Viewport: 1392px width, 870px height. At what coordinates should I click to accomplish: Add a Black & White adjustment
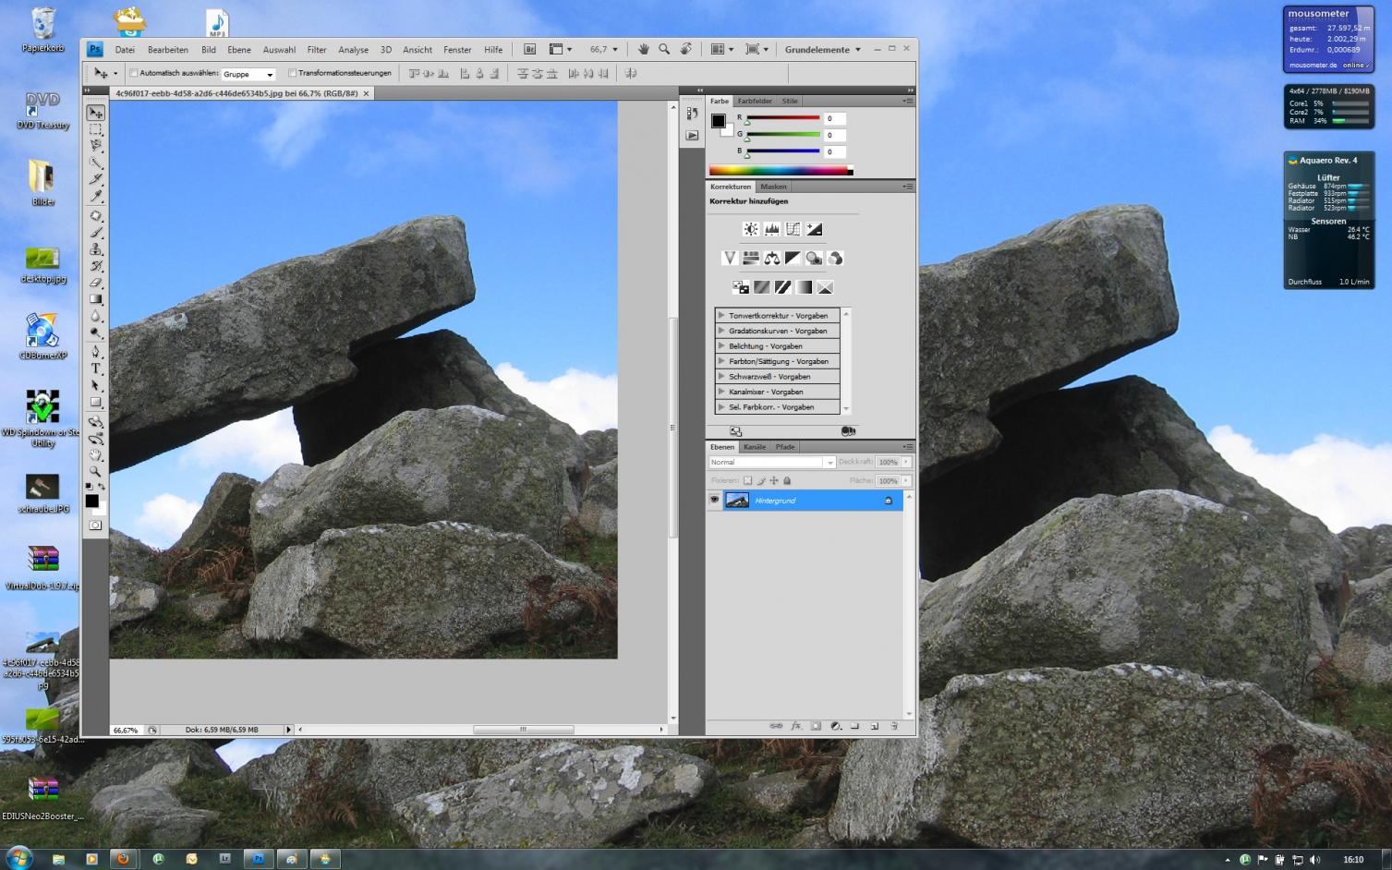coord(793,258)
